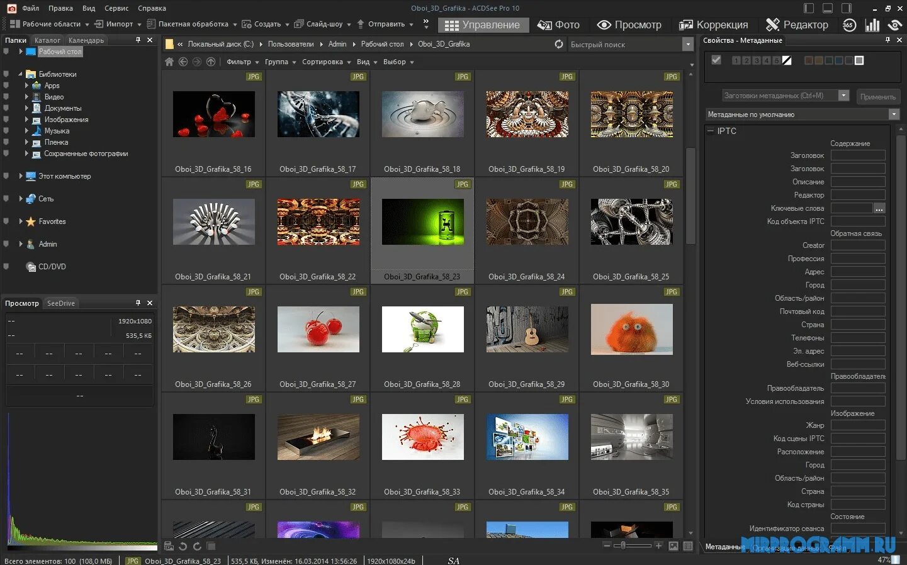Open Метаданные по умолчанию dropdown
This screenshot has height=565, width=907.
point(894,115)
